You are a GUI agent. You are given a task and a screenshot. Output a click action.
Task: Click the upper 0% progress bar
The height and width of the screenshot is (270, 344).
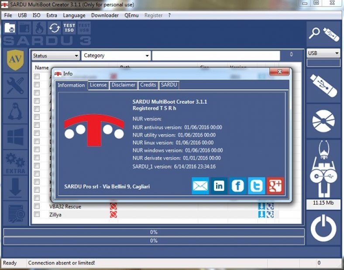(154, 232)
